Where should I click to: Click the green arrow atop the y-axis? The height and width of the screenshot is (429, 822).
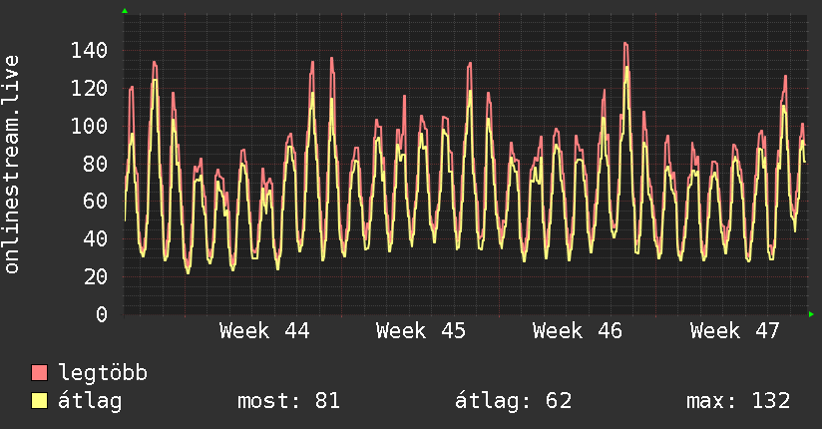pyautogui.click(x=125, y=11)
